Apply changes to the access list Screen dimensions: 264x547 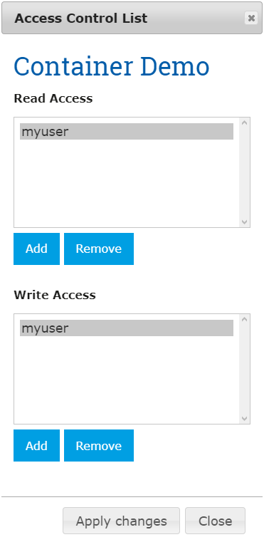click(x=122, y=521)
